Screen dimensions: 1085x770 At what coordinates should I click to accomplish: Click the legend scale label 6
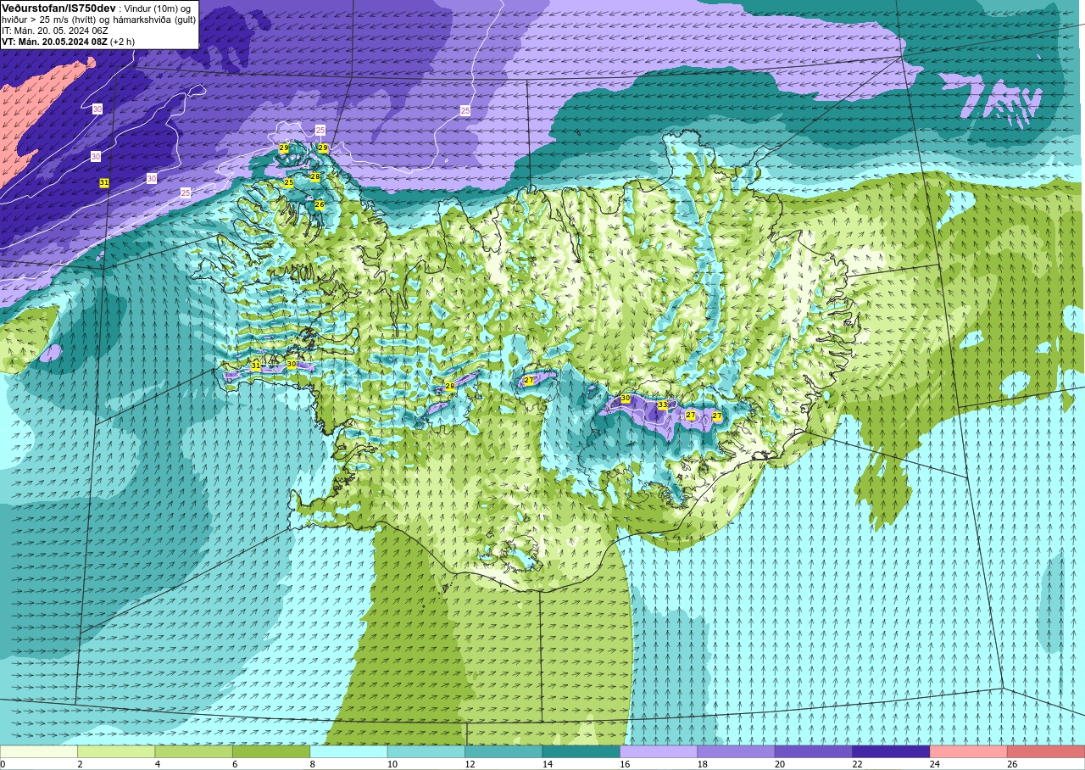234,764
